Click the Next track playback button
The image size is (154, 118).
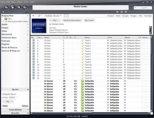click(25, 7)
